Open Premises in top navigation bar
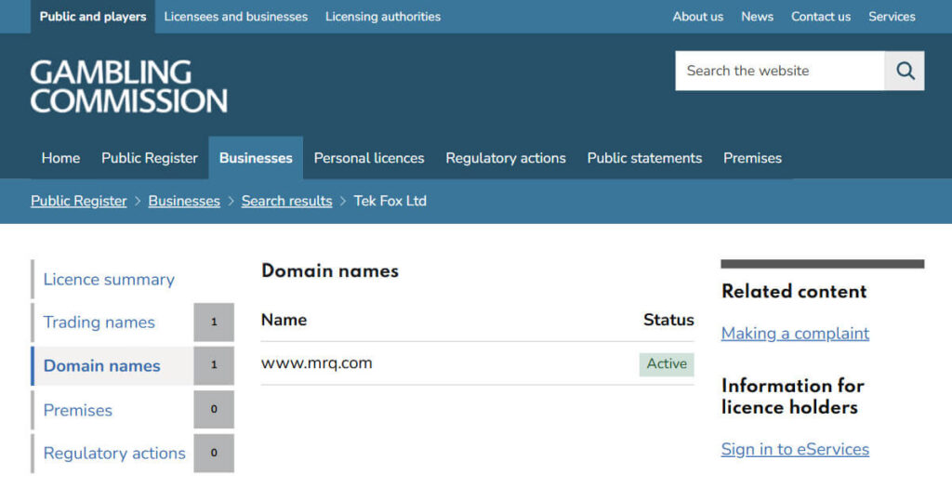 [752, 158]
